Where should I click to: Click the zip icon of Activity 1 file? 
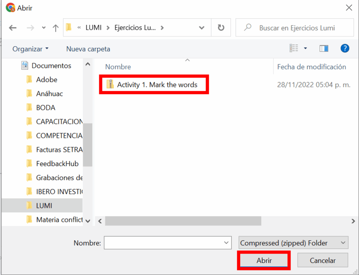(x=110, y=84)
